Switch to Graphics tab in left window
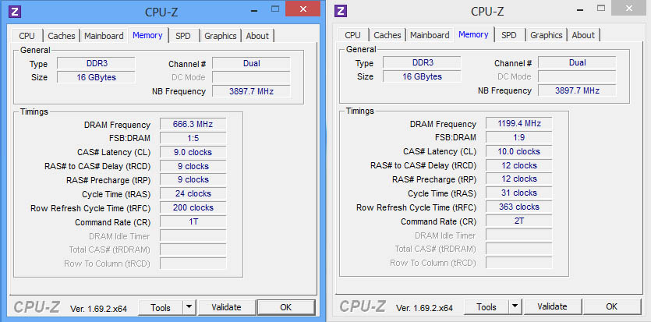Viewport: 651px width, 322px height. coord(221,36)
